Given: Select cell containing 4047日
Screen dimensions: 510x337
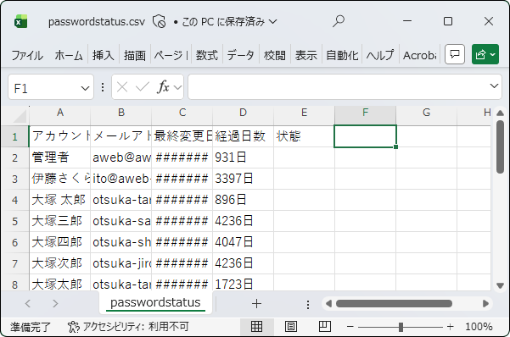Looking at the screenshot, I should [x=243, y=242].
